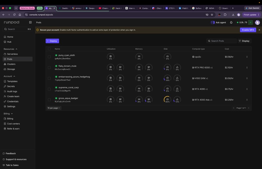The height and width of the screenshot is (169, 262).
Task: Open the browser extensions puzzle icon
Action: pyautogui.click(x=225, y=15)
